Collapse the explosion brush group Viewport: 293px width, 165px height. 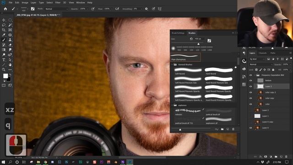click(172, 105)
